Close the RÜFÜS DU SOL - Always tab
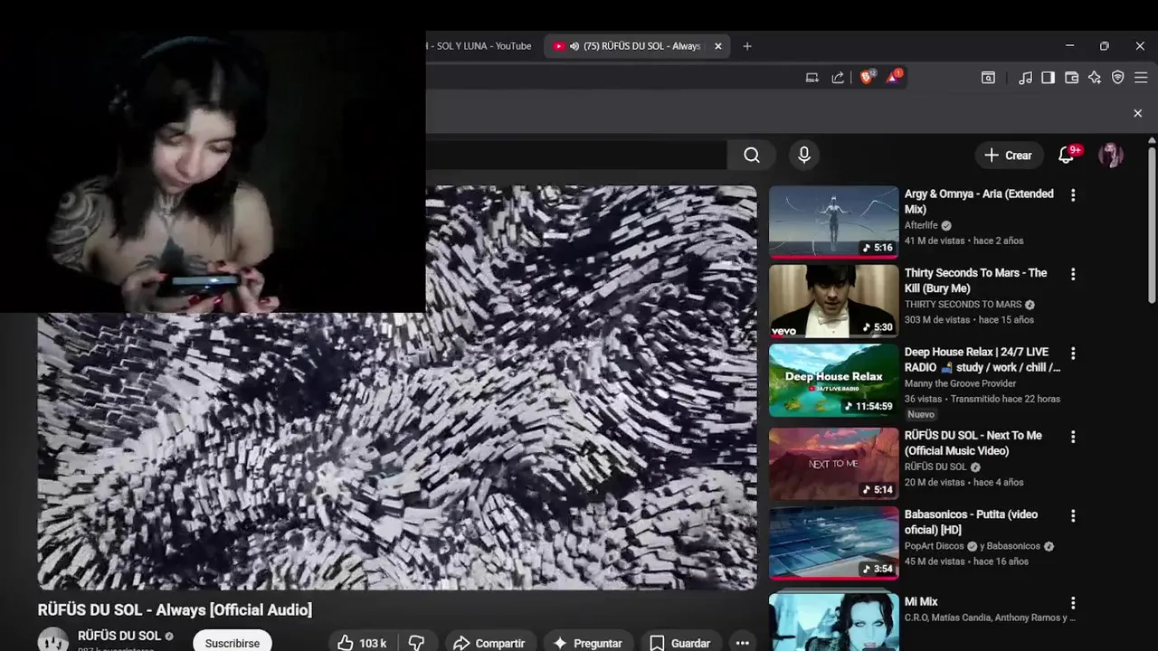This screenshot has height=651, width=1158. [717, 46]
